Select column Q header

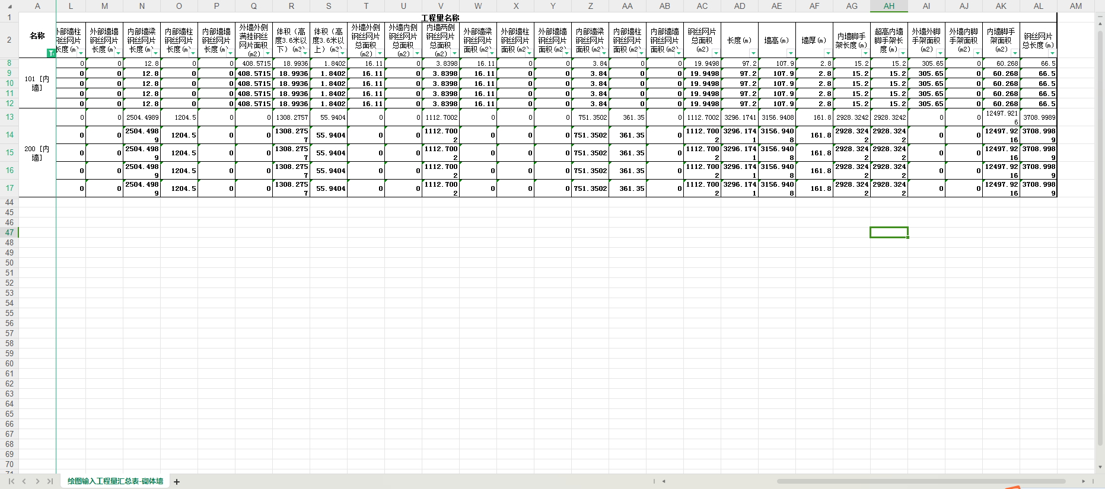pyautogui.click(x=254, y=6)
